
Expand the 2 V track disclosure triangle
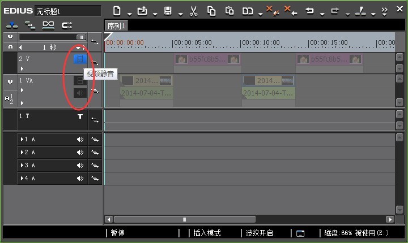pyautogui.click(x=22, y=69)
